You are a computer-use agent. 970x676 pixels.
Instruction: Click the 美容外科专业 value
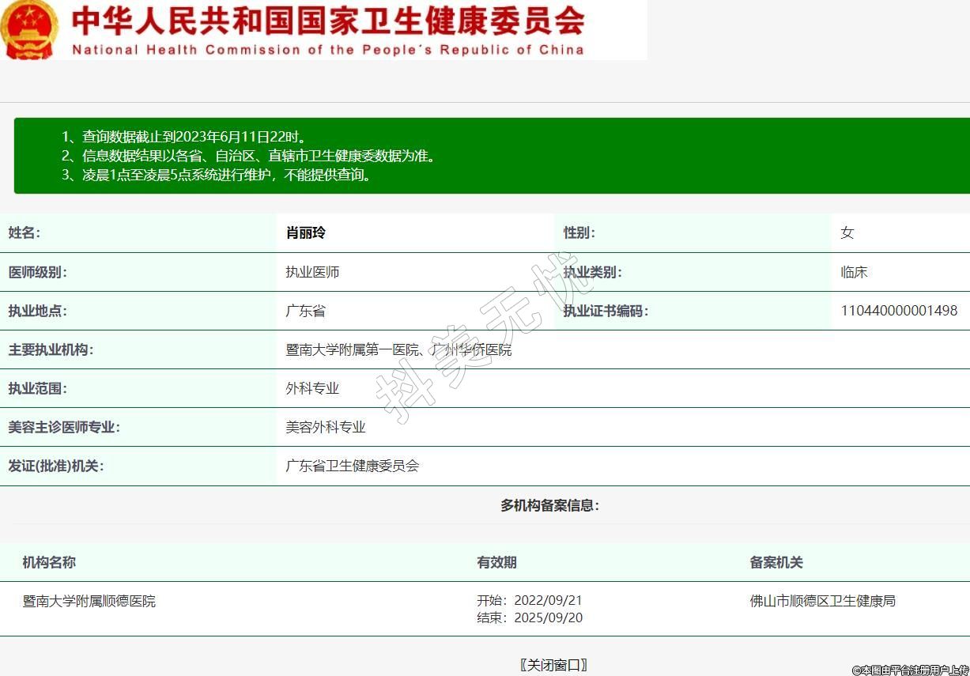326,427
